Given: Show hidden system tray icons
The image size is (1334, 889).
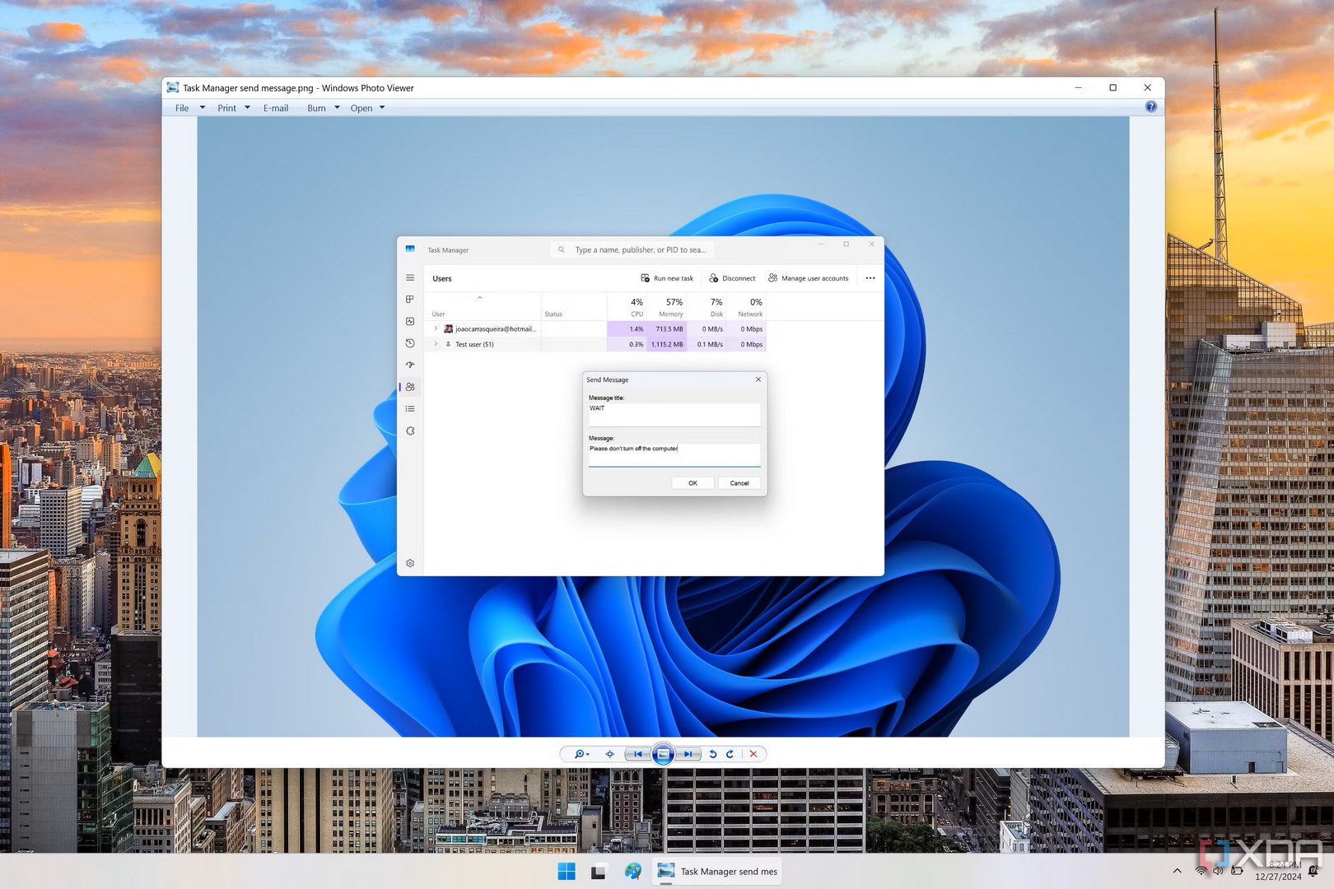Looking at the screenshot, I should click(1177, 871).
